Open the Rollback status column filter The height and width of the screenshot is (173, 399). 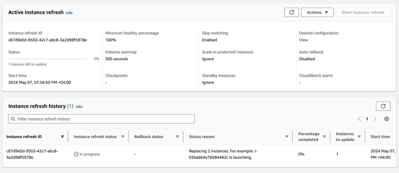(x=177, y=136)
